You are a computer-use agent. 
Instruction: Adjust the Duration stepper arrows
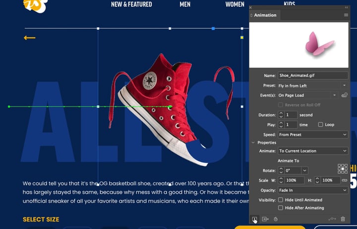pos(281,114)
